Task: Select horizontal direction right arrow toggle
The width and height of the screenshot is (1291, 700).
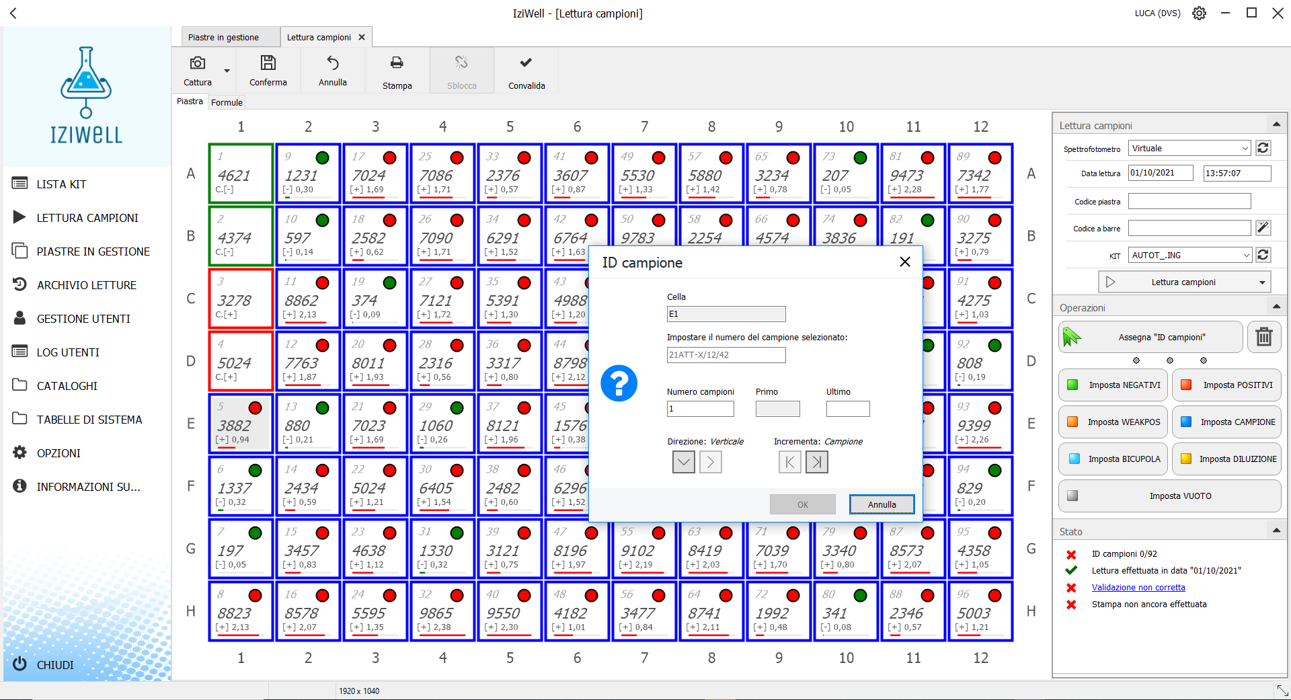Action: pyautogui.click(x=711, y=462)
